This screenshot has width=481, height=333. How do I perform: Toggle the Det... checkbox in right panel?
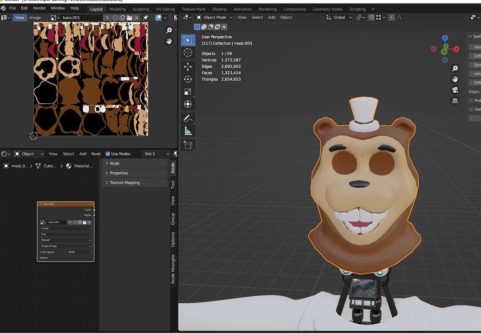(x=471, y=109)
